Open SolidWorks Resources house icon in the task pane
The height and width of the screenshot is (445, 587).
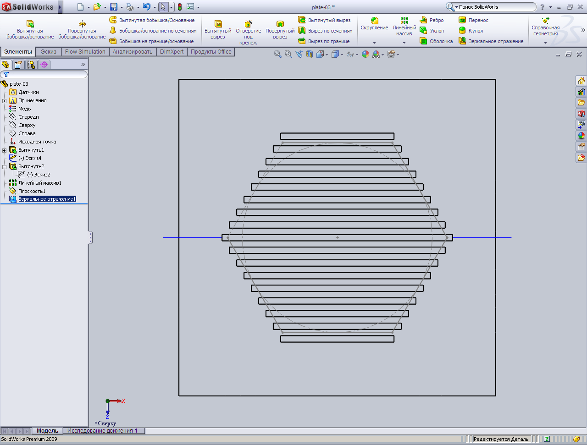pos(581,81)
